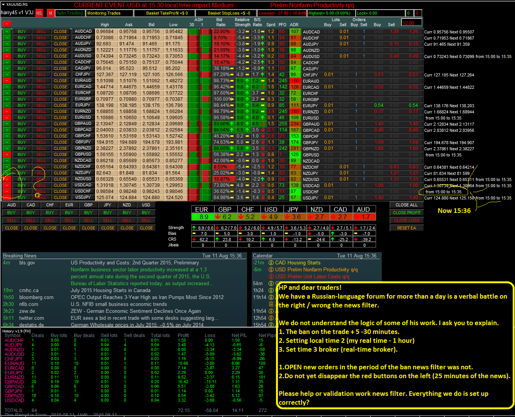The height and width of the screenshot is (417, 515).
Task: Click BUY on the EURJPY row
Action: pyautogui.click(x=22, y=105)
